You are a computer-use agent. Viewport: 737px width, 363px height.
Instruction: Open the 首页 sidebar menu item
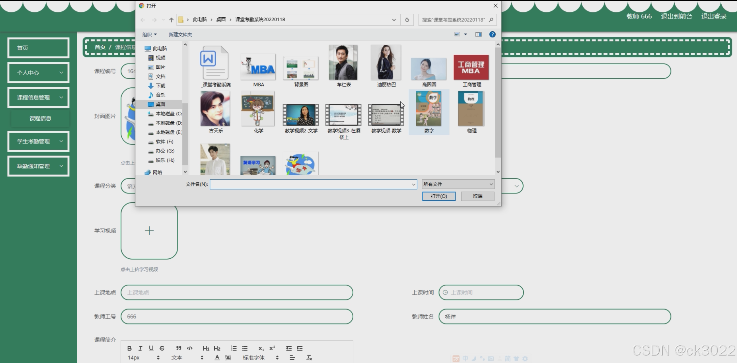point(38,48)
